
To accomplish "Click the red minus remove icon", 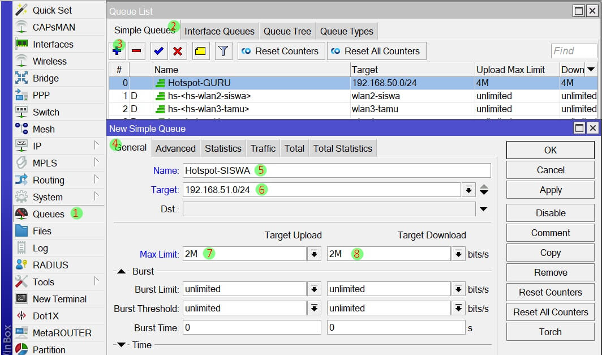I will (136, 51).
